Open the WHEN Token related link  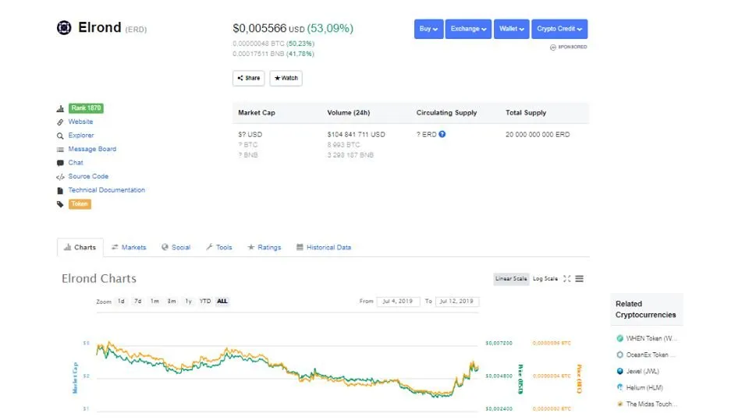click(x=652, y=338)
